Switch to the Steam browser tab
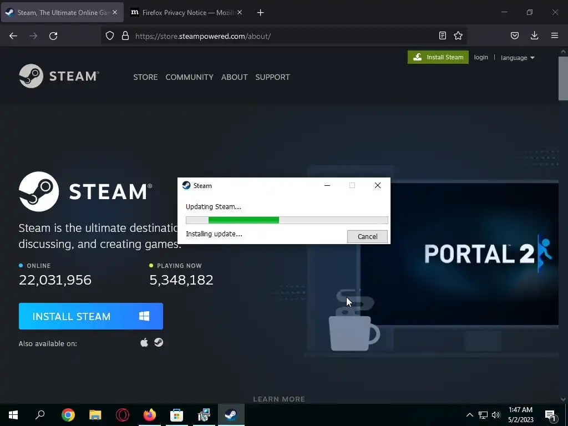 click(62, 12)
